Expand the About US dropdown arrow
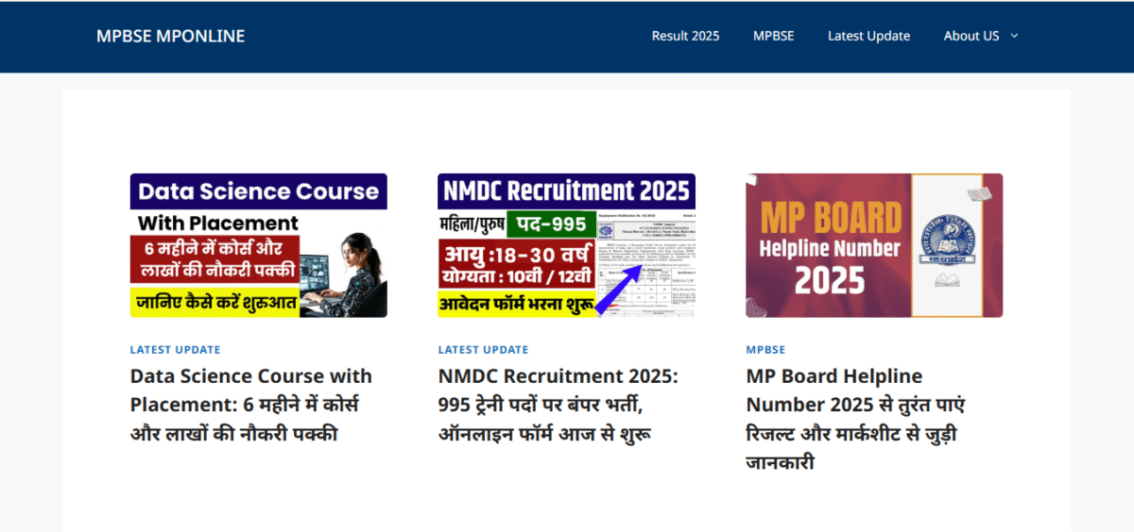Image resolution: width=1134 pixels, height=532 pixels. pos(1015,36)
